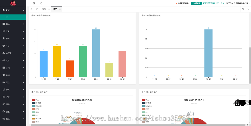Click the sidebar collapse icon in top bar

tap(34, 3)
